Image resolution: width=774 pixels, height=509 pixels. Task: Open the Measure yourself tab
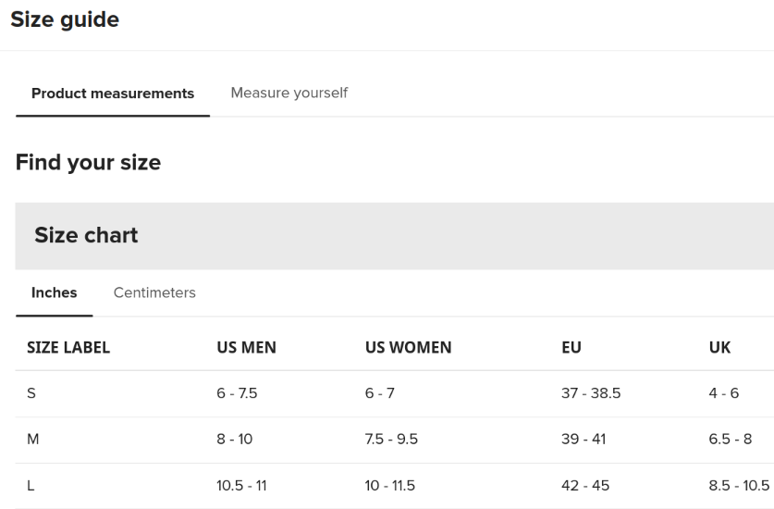[289, 93]
